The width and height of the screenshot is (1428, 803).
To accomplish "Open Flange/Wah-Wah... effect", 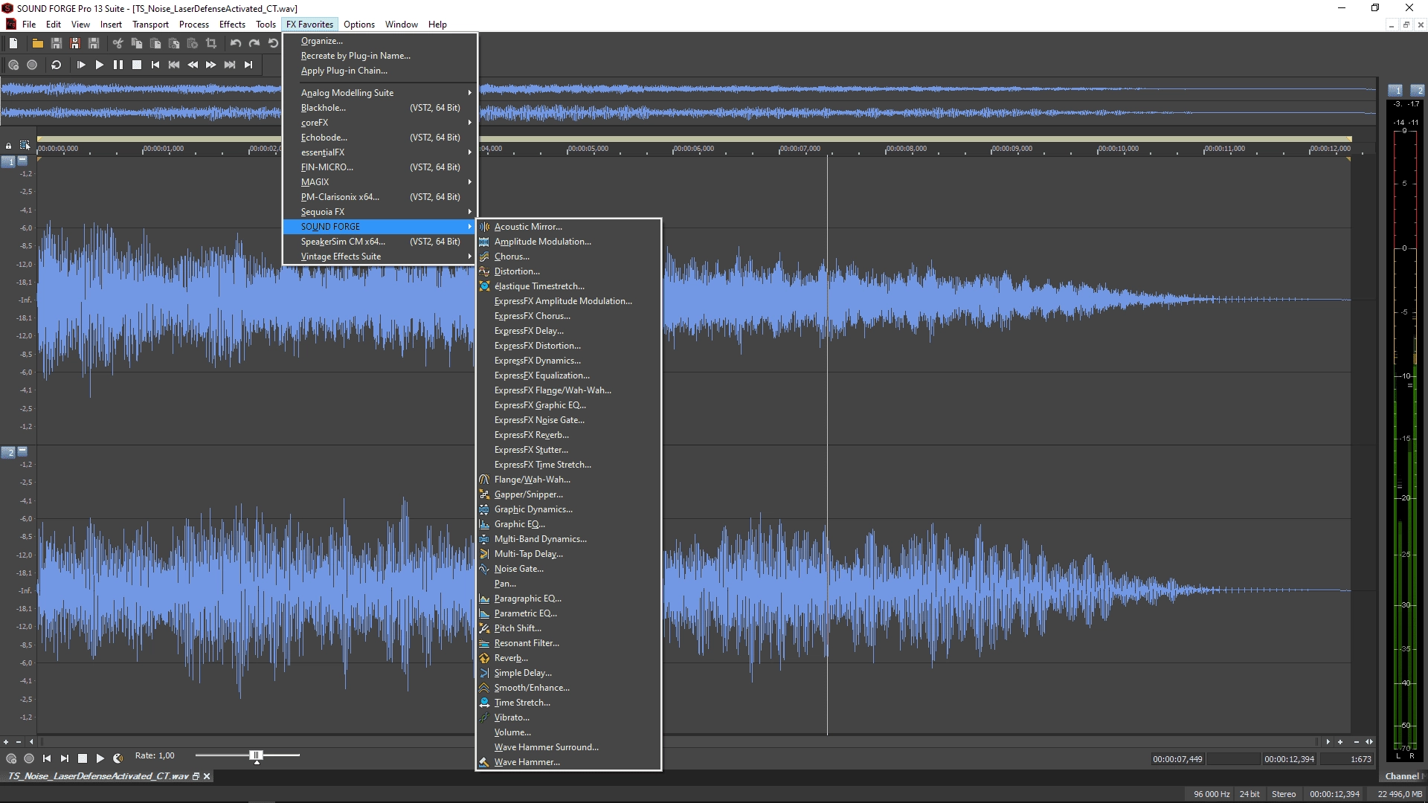I will (568, 480).
